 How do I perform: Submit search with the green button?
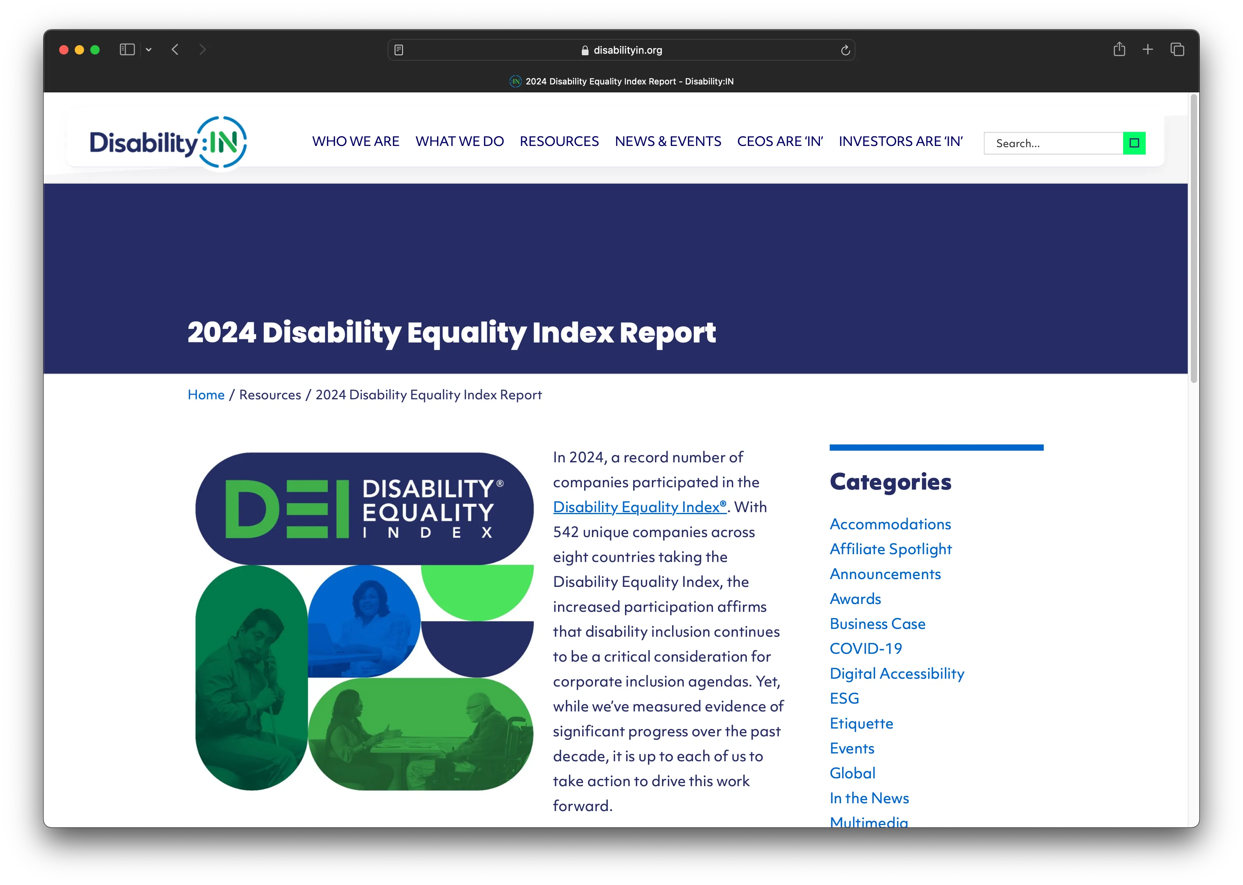(x=1134, y=143)
